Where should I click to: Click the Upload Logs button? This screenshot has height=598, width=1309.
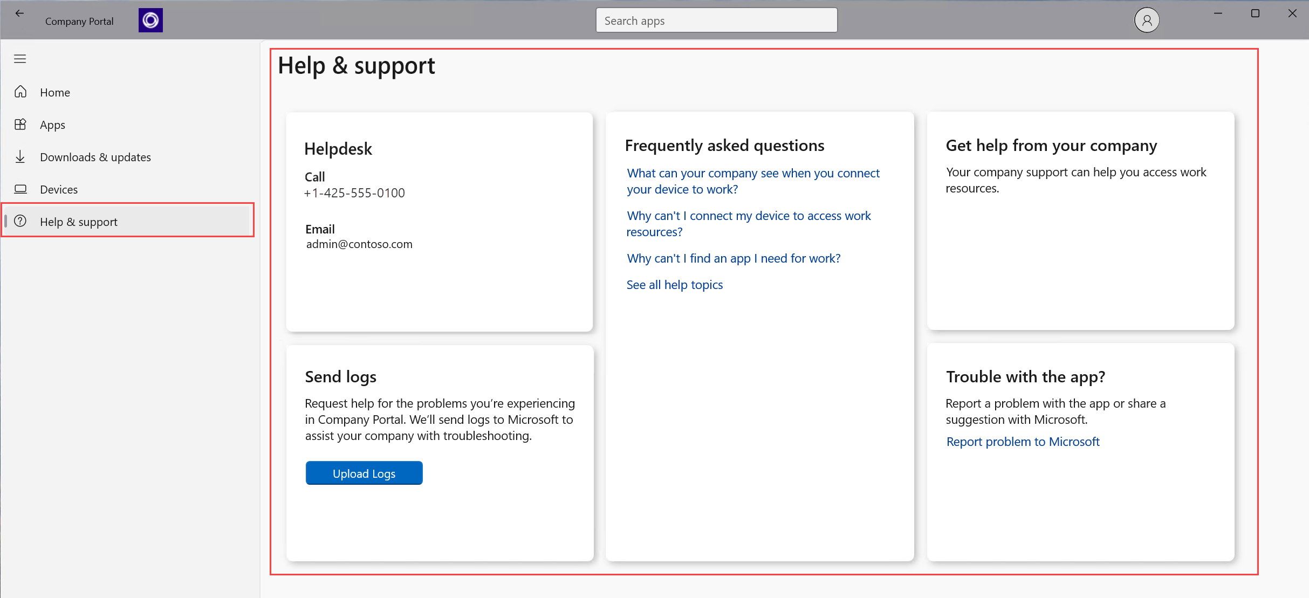(364, 473)
